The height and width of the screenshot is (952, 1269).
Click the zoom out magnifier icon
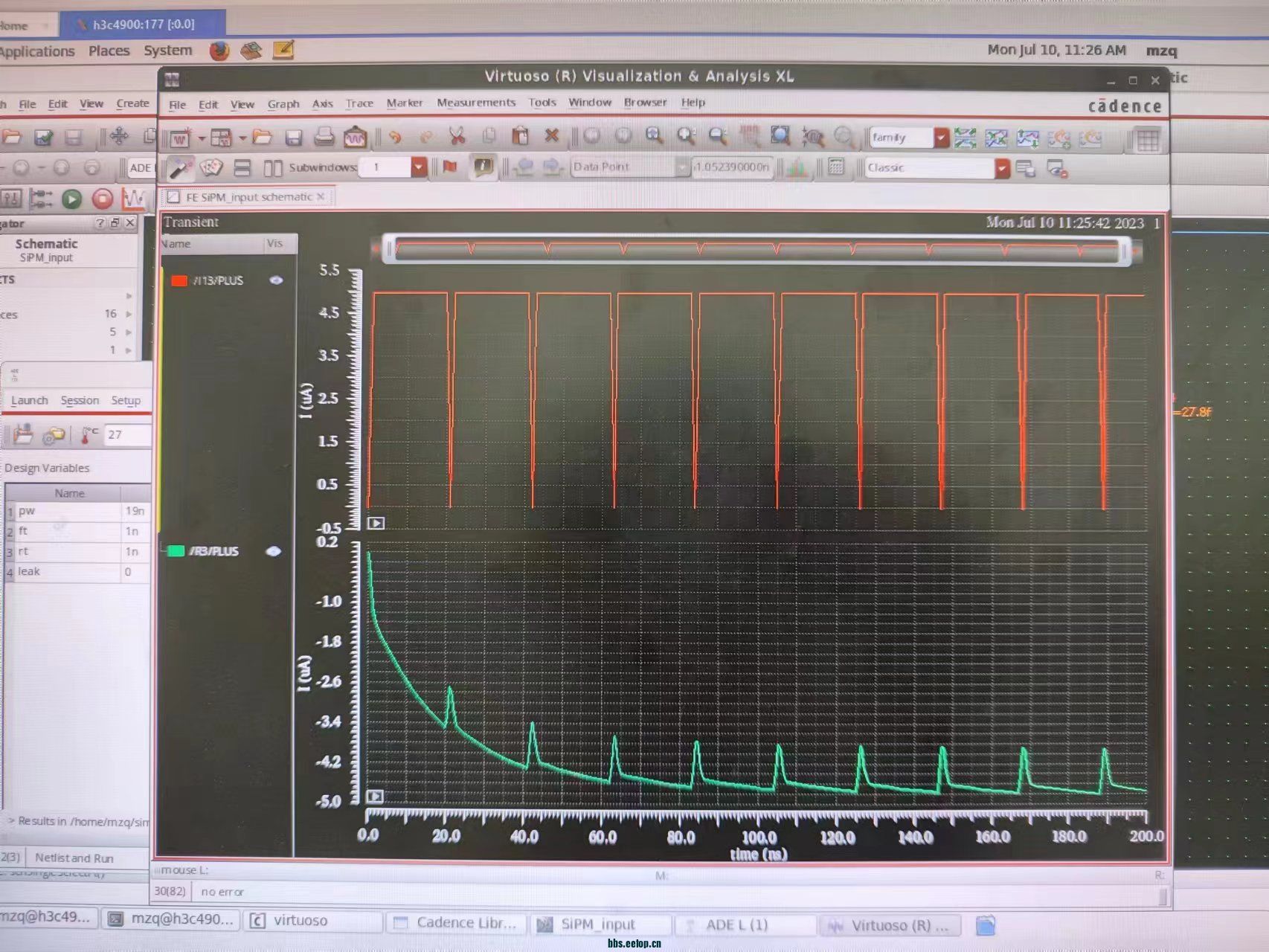click(718, 135)
